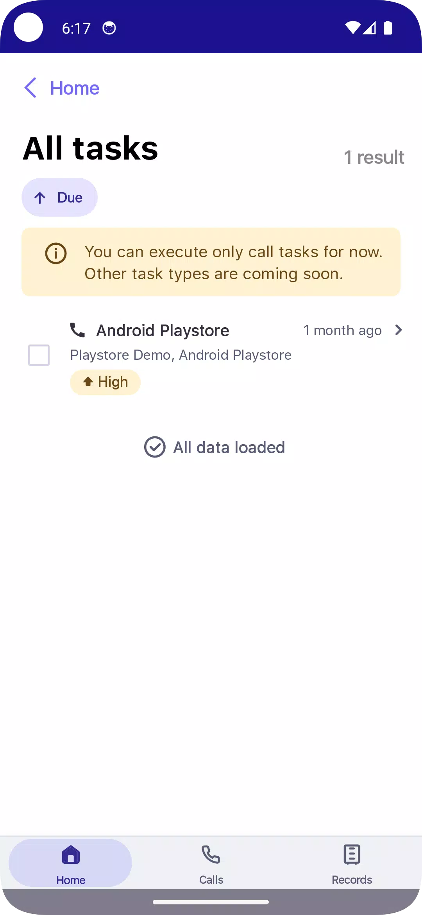Sort tasks using the Due chip
This screenshot has width=422, height=915.
[x=59, y=197]
